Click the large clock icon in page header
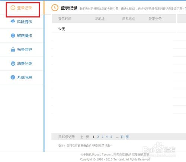This screenshot has width=186, height=162. click(55, 8)
